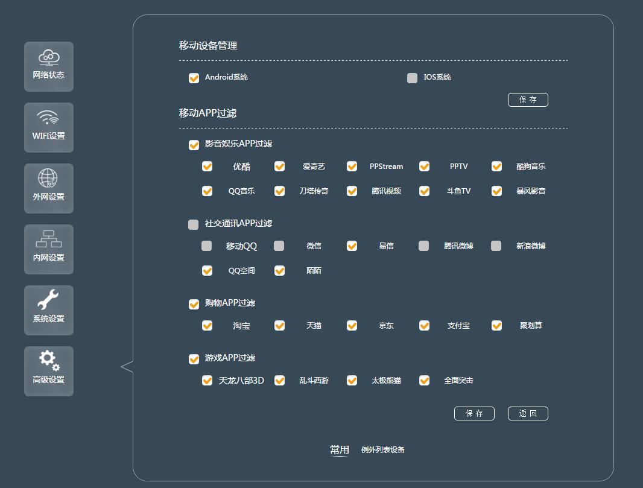The height and width of the screenshot is (488, 643).
Task: Select the 常用 tab
Action: point(339,449)
